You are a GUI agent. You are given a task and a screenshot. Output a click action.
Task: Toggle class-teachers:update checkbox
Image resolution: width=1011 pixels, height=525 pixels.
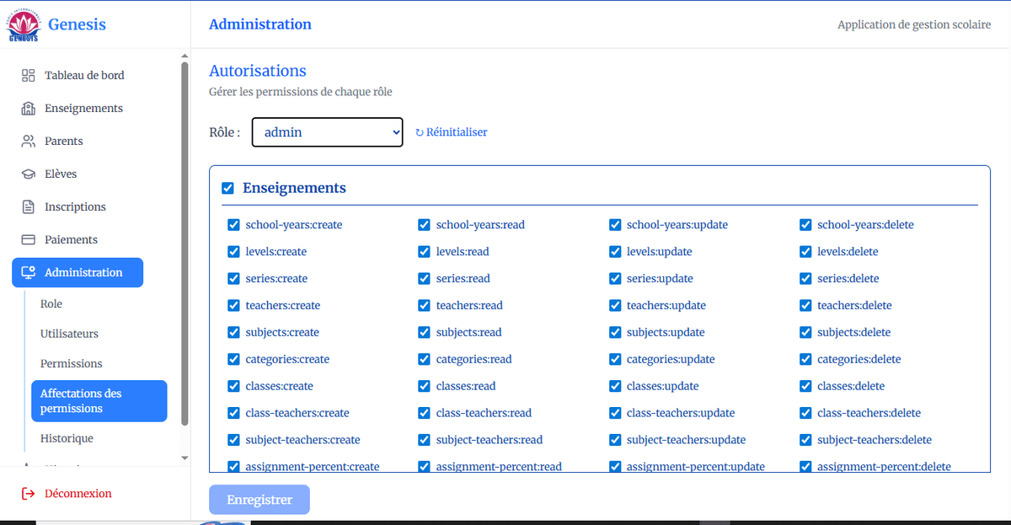click(x=615, y=413)
